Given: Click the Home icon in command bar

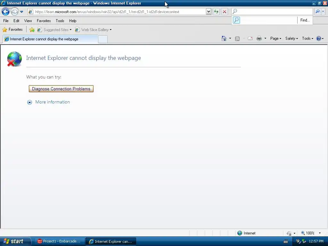Looking at the screenshot, I should [x=224, y=38].
